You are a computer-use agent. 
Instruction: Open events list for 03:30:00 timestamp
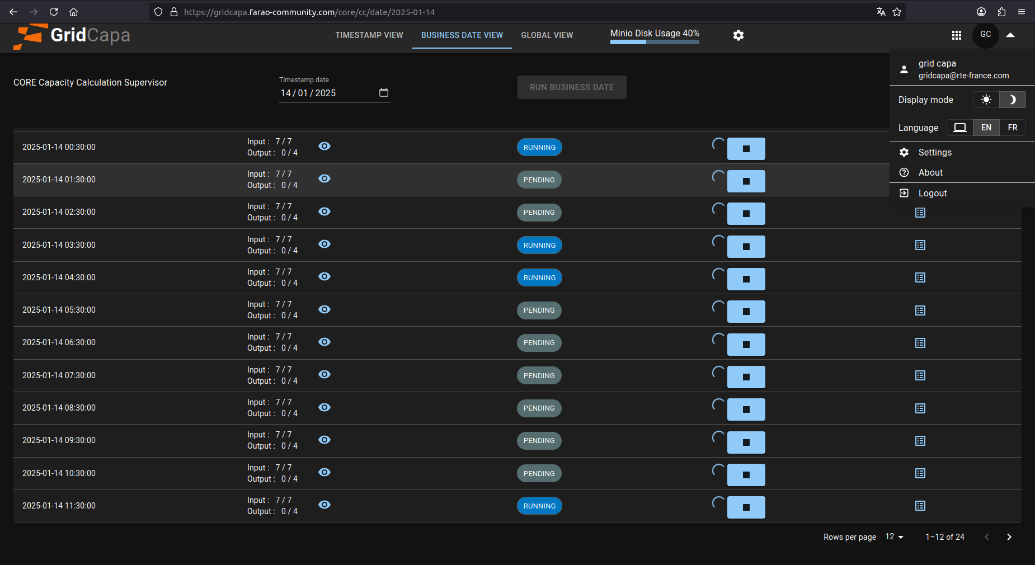[x=920, y=245]
